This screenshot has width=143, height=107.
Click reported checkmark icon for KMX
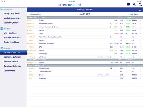28,30
